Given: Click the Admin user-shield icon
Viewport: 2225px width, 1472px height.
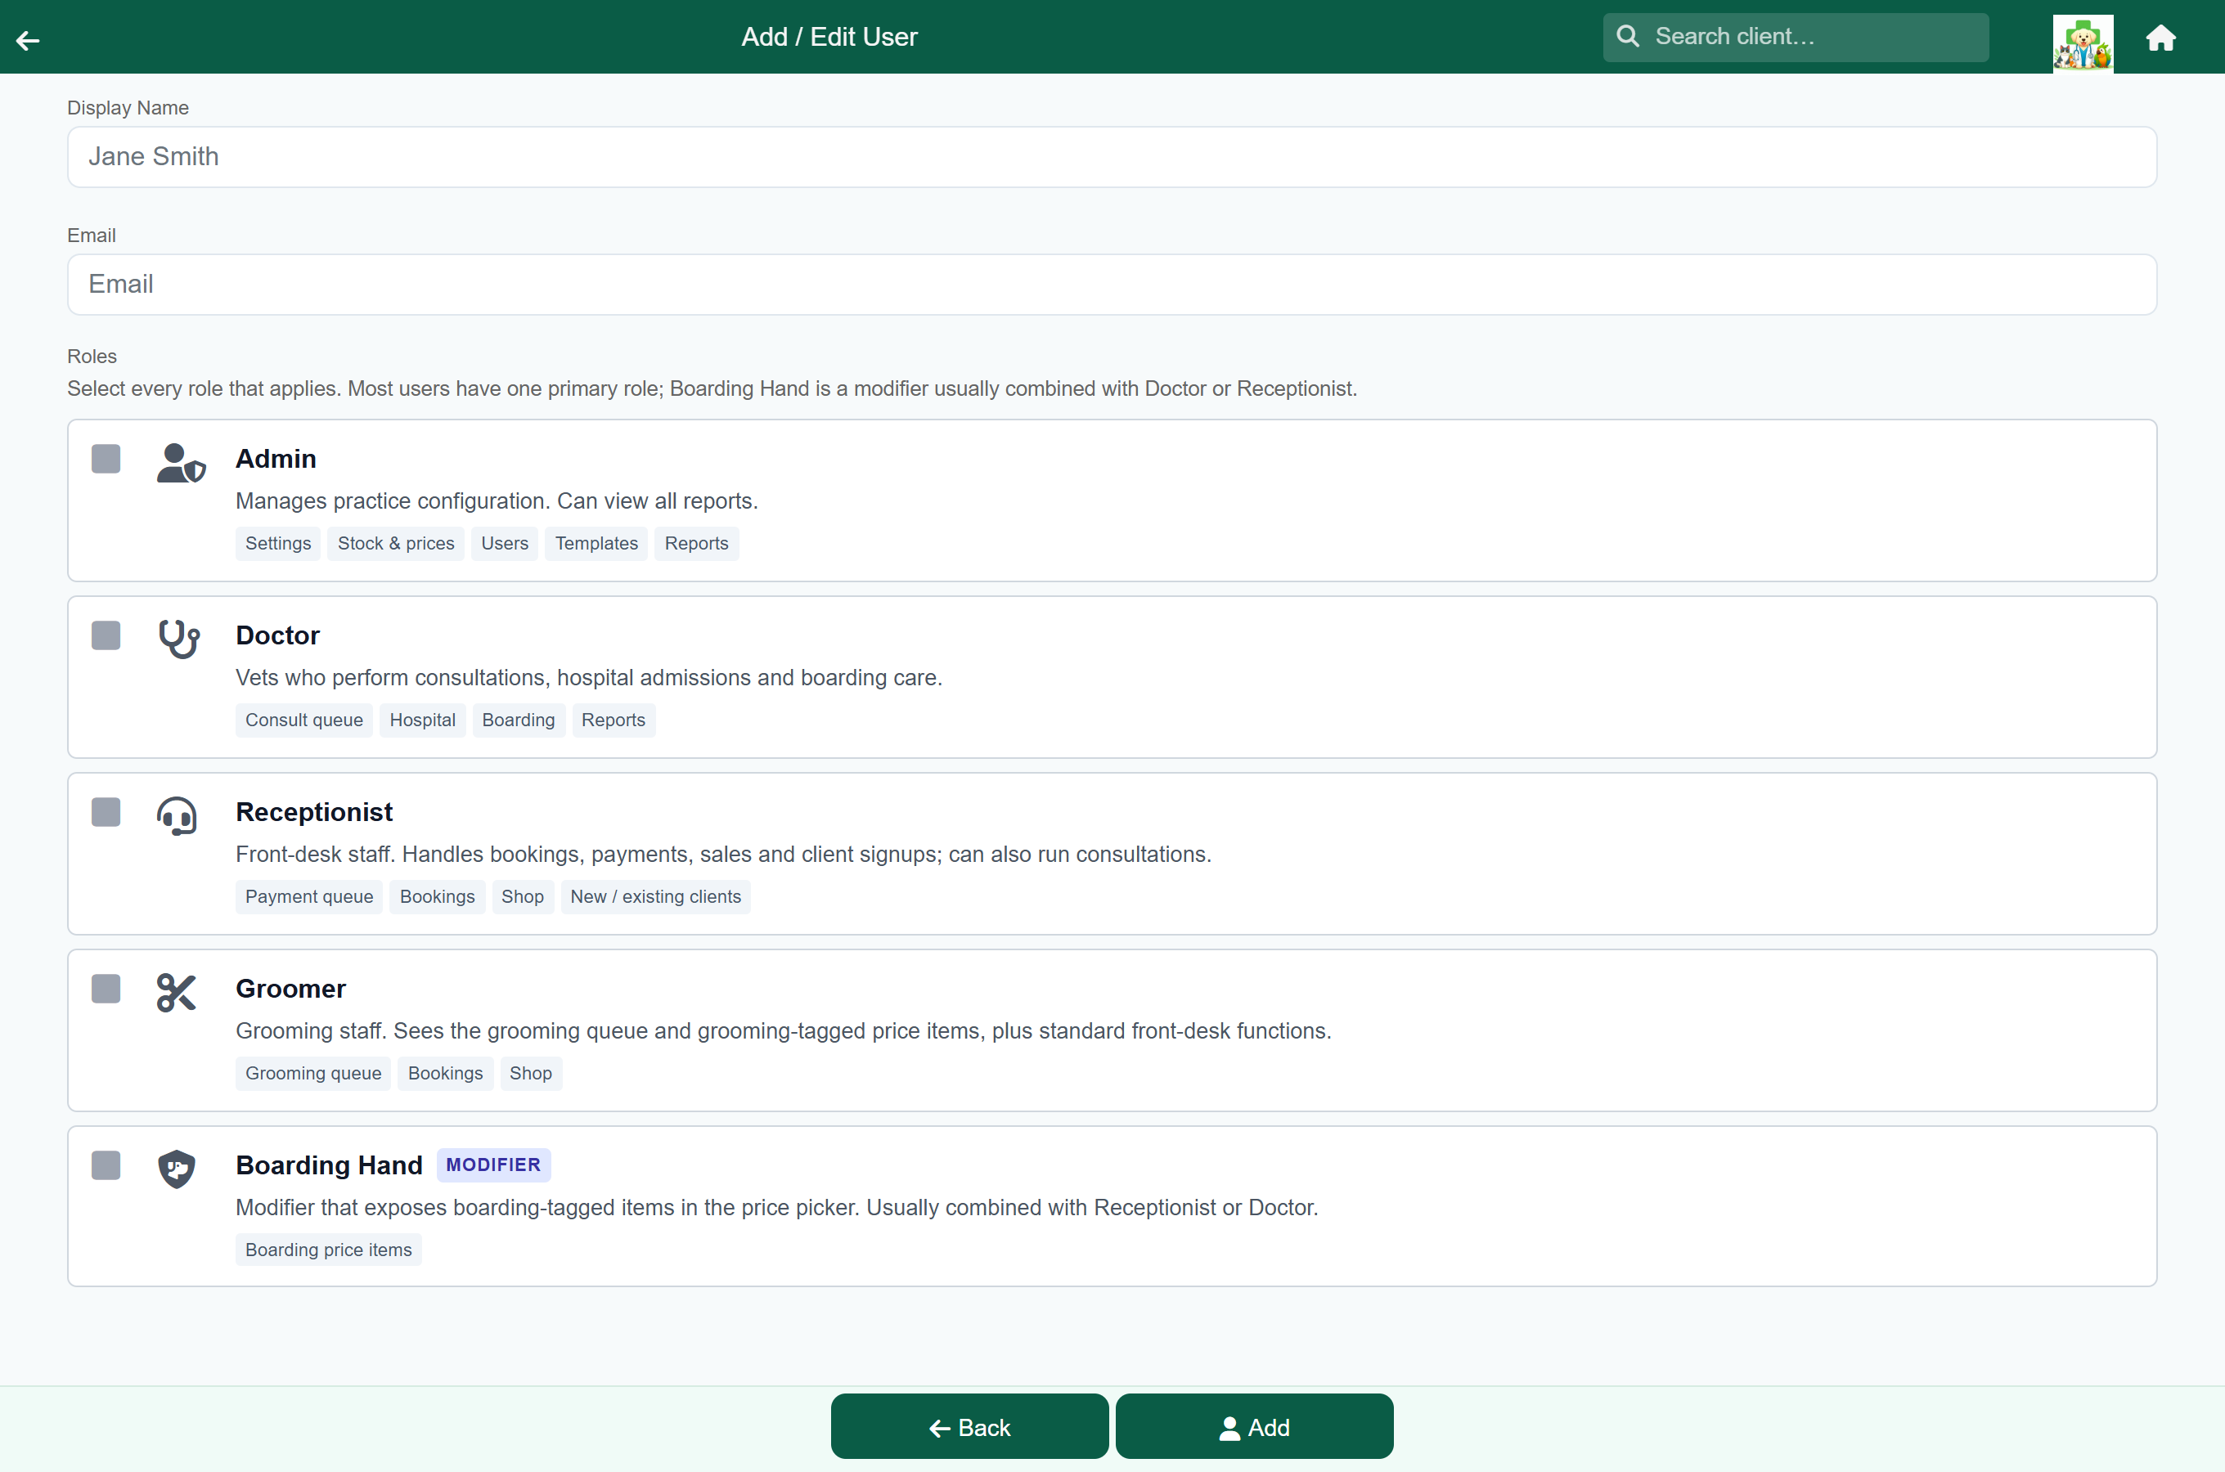Looking at the screenshot, I should pyautogui.click(x=180, y=463).
